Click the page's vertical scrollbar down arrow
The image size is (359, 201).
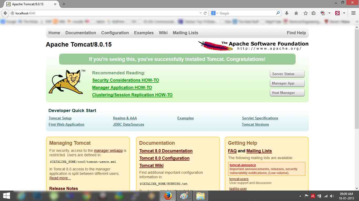point(357,188)
